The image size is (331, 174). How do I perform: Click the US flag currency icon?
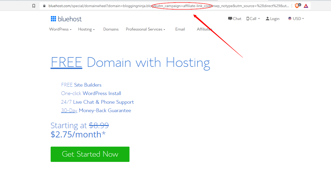click(x=290, y=19)
